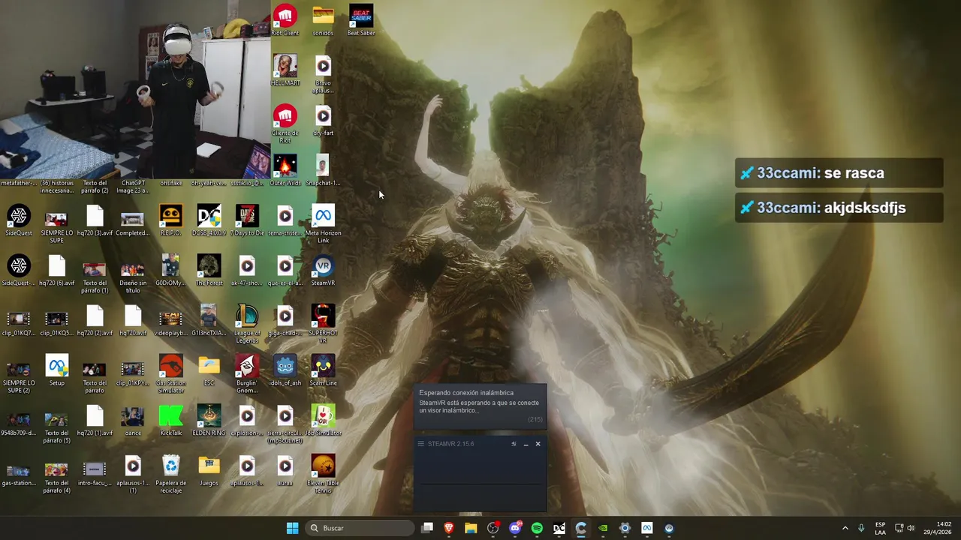
Task: Select the tema-triste audio file
Action: tap(285, 220)
